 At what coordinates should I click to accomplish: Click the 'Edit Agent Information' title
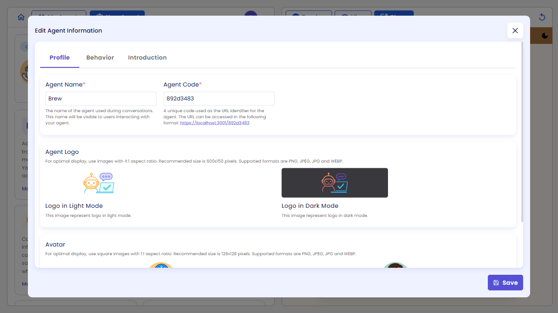point(68,30)
